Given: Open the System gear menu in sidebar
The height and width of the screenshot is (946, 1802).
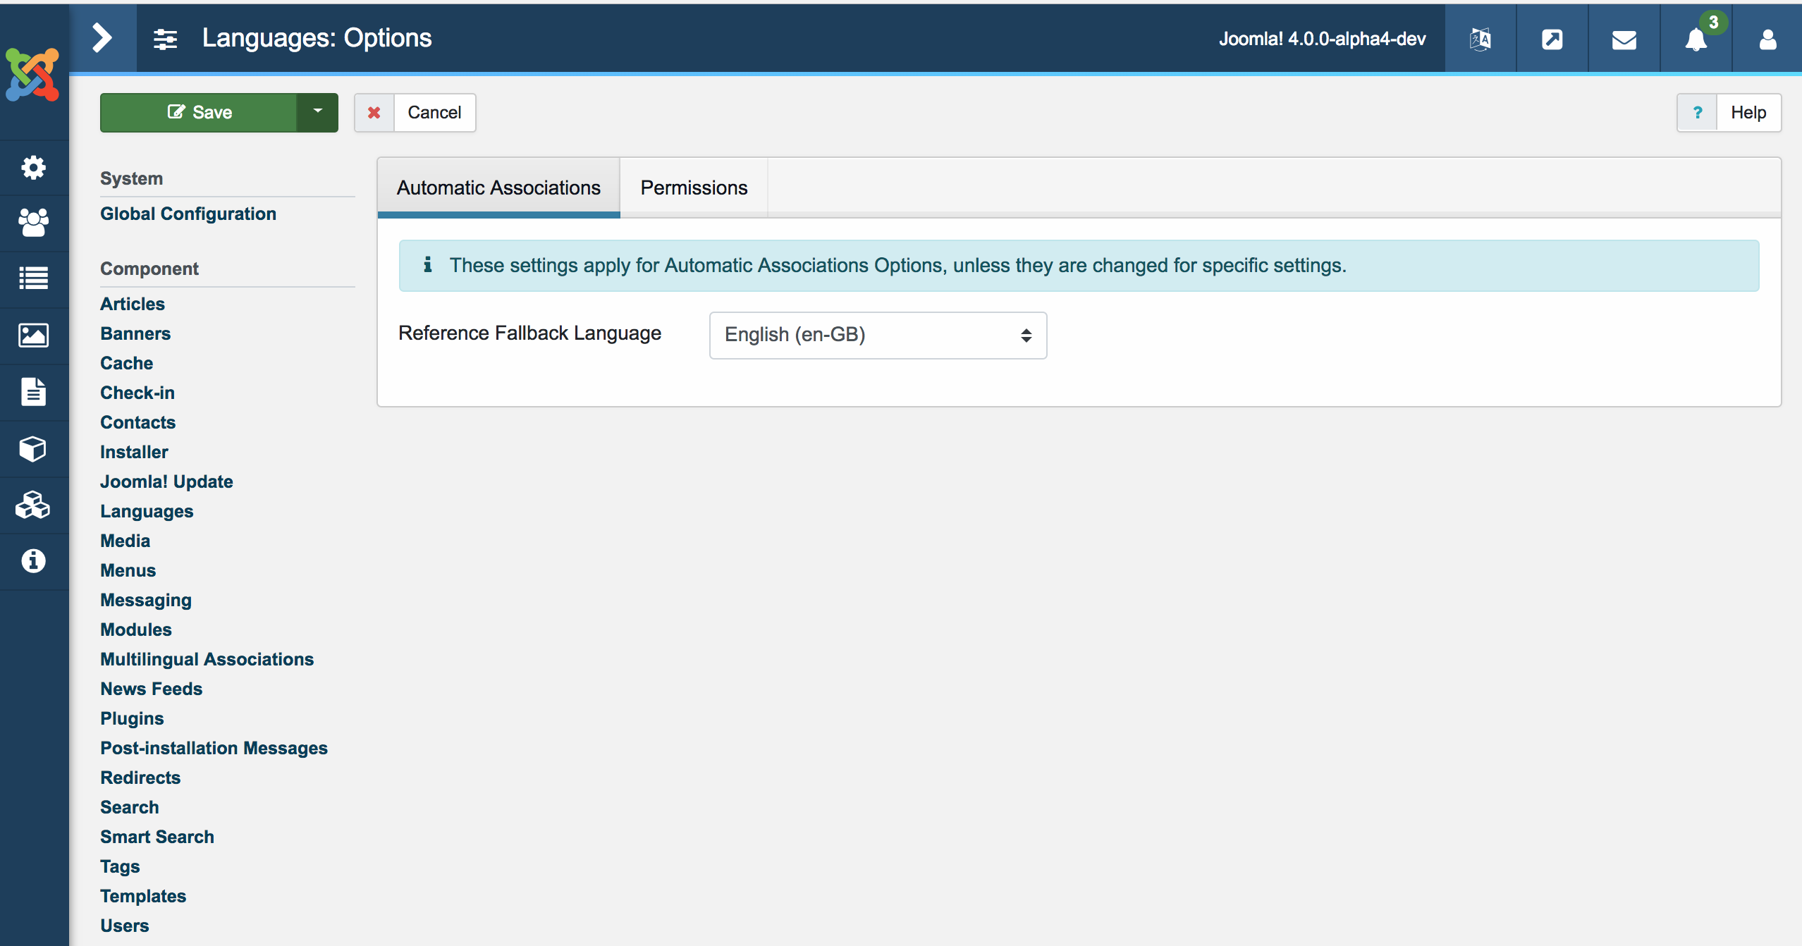Looking at the screenshot, I should pos(33,168).
